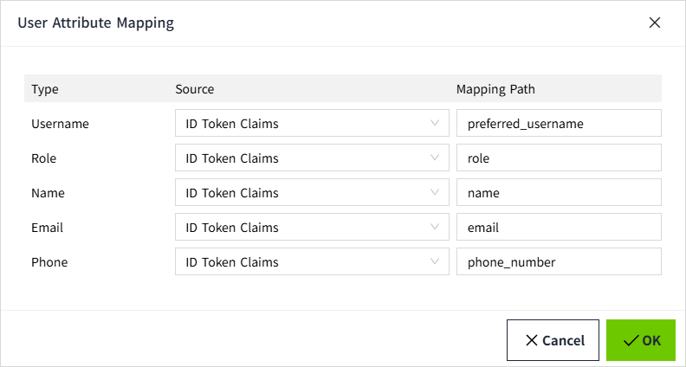Focus the phone_number mapping path input
The width and height of the screenshot is (686, 367).
(x=559, y=262)
